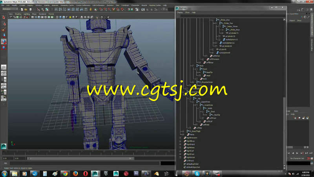
Task: Open Chrome from the Windows taskbar
Action: coord(65,173)
